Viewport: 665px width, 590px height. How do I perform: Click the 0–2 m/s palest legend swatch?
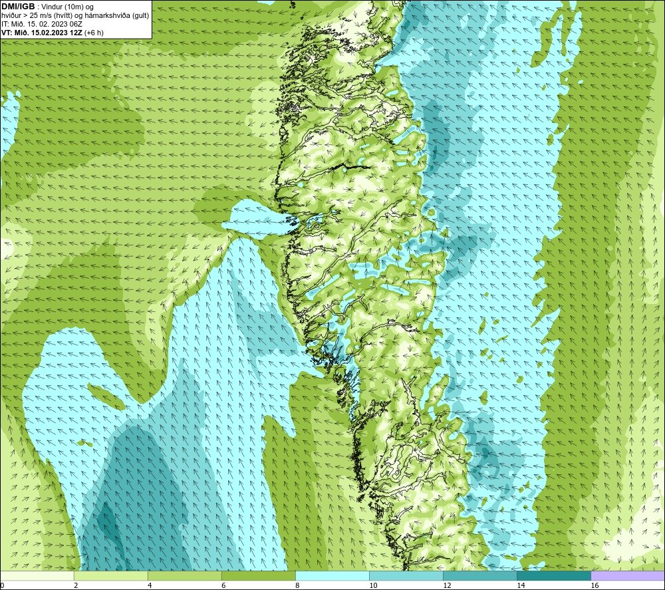[37, 575]
